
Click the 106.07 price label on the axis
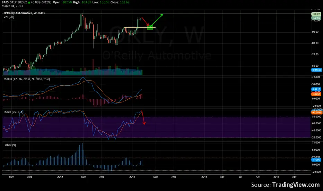point(316,14)
